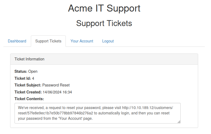Click the 14/06/2024 16:34 creation date
The width and height of the screenshot is (211, 134).
click(x=57, y=92)
